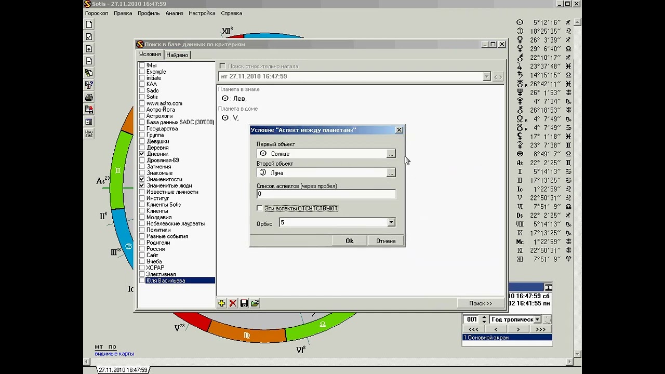Browse first object with the ellipsis button
Viewport: 665px width, 374px height.
pyautogui.click(x=391, y=154)
